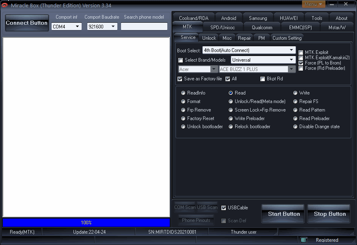Uncheck Save as Factory file
Viewport: 357px width, 245px height.
point(180,79)
